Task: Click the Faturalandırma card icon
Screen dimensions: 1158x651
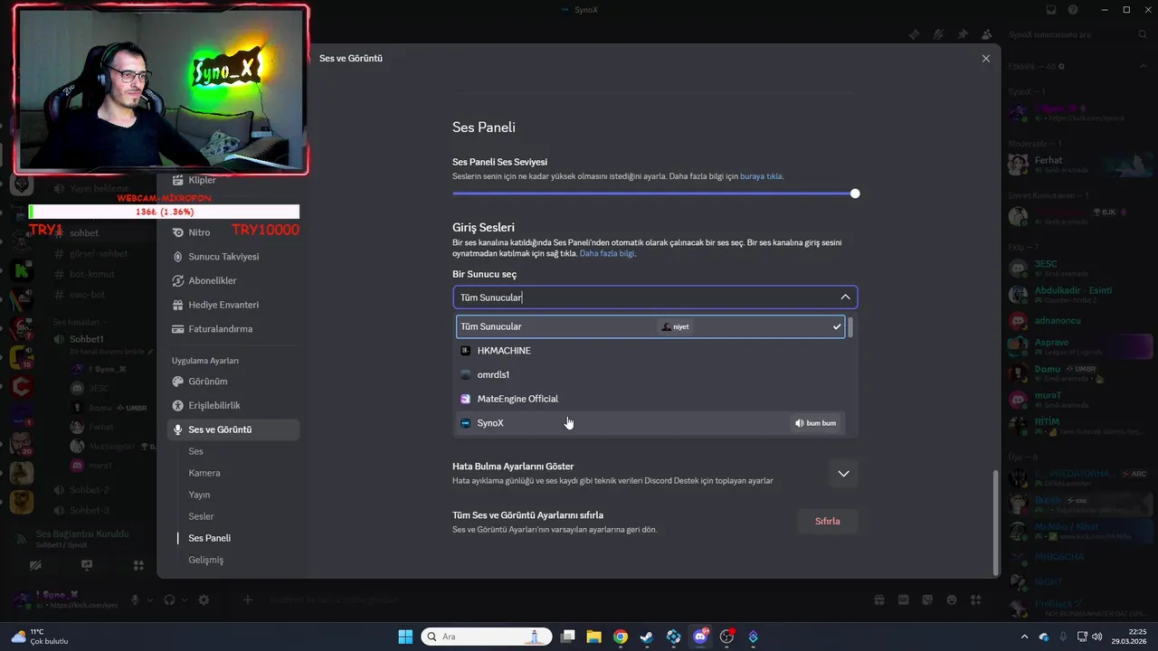Action: [177, 329]
